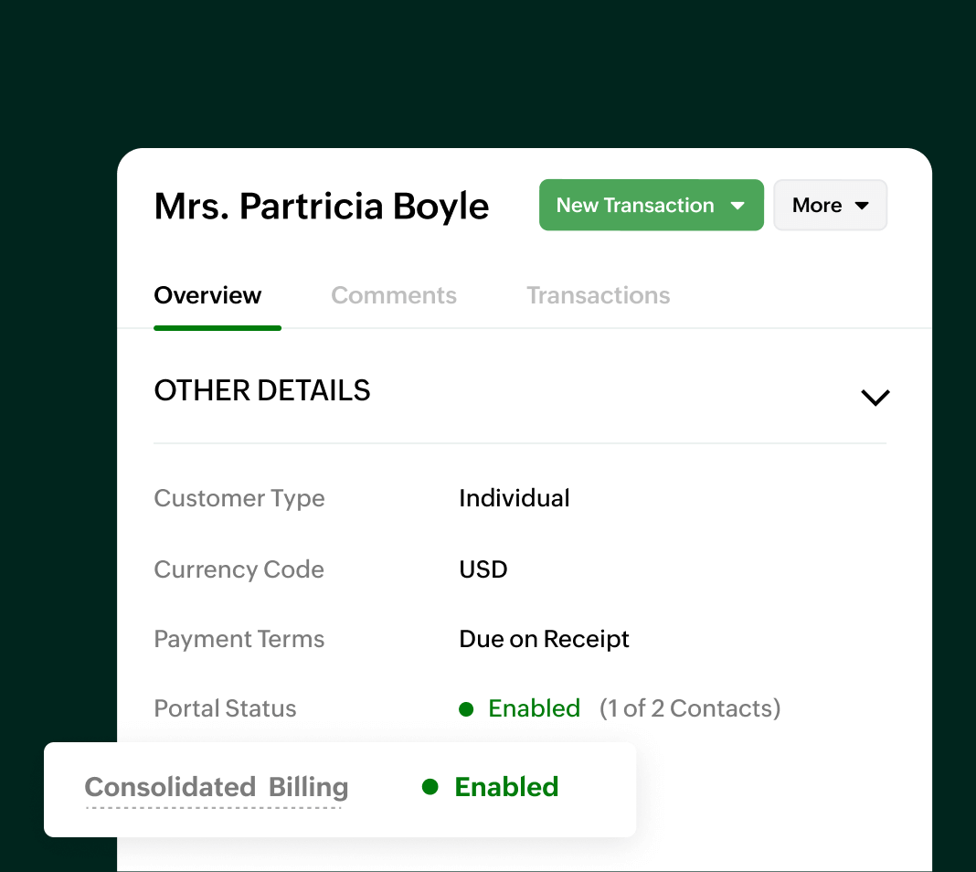976x872 pixels.
Task: Click the Portal Status Enabled link
Action: 535,708
